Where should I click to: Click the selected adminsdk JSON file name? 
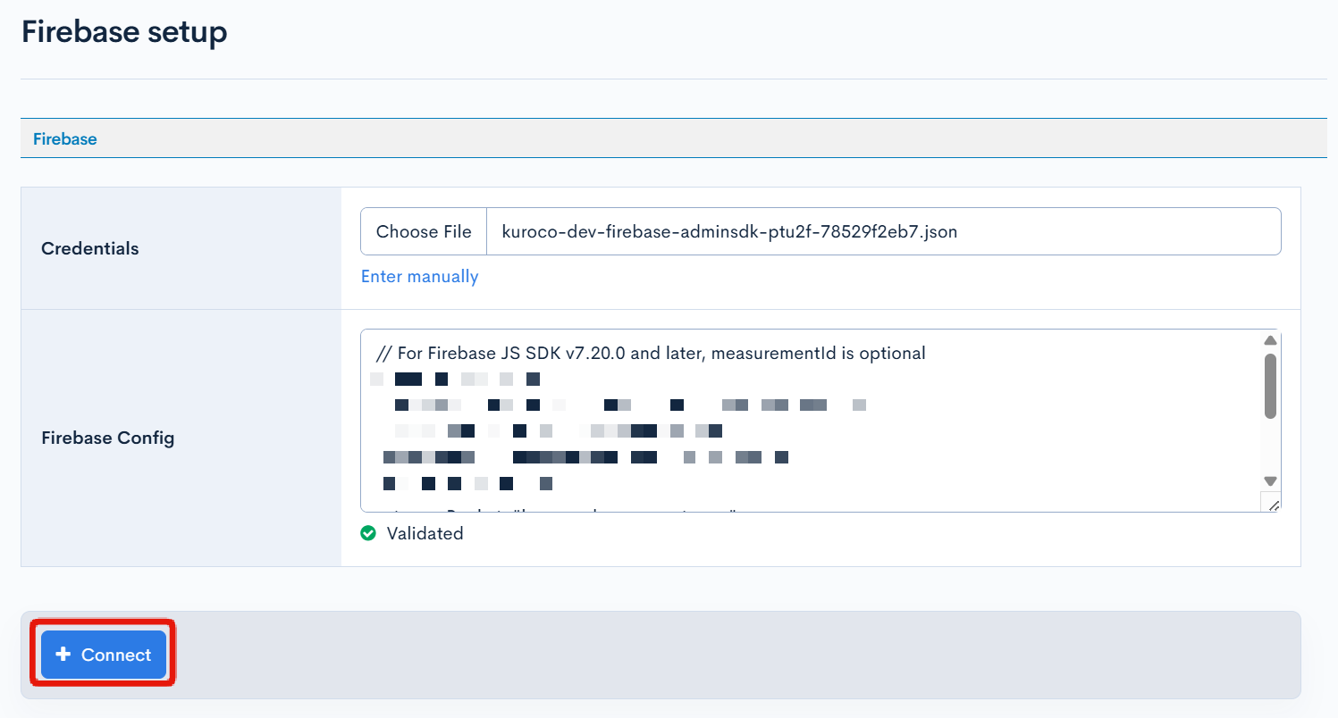coord(729,232)
